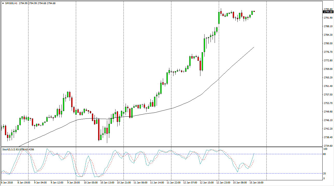The height and width of the screenshot is (186, 334).
Task: Pick the 11 Jan 22:00 time label
Action: [173, 183]
